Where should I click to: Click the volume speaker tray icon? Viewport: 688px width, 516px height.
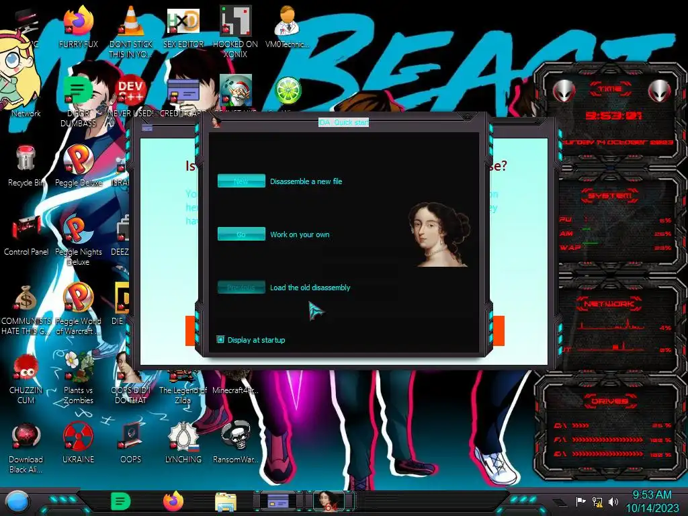tap(613, 501)
